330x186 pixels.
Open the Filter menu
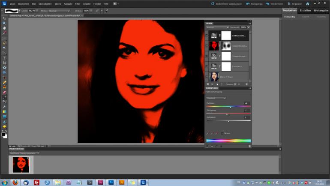(78, 4)
